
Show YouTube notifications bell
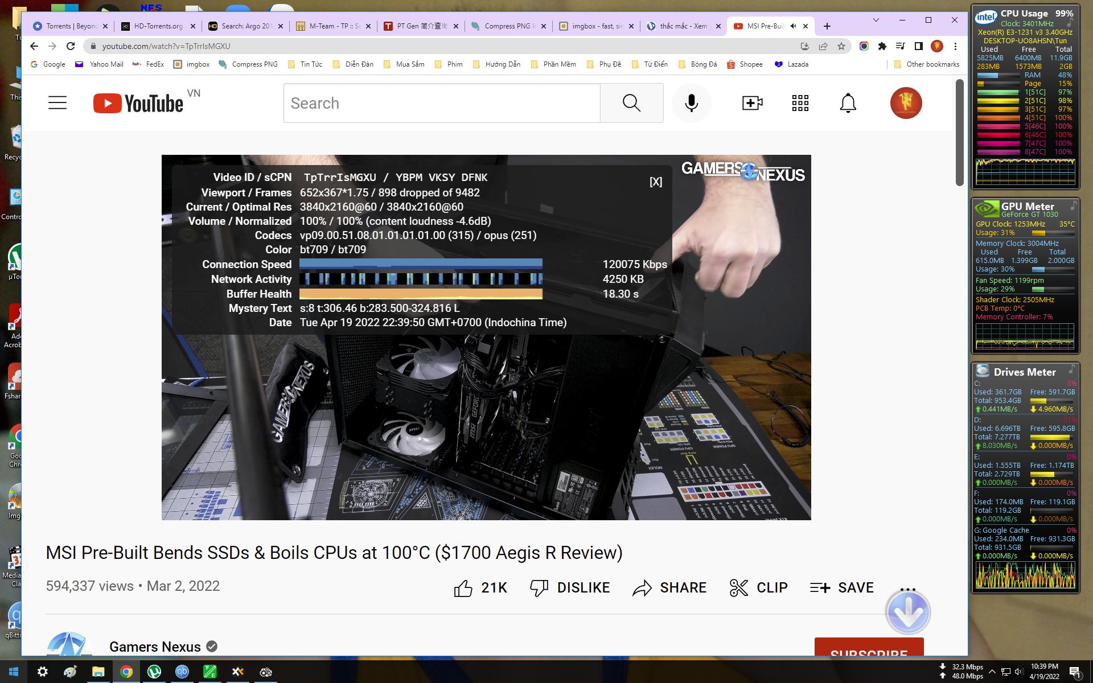click(848, 103)
